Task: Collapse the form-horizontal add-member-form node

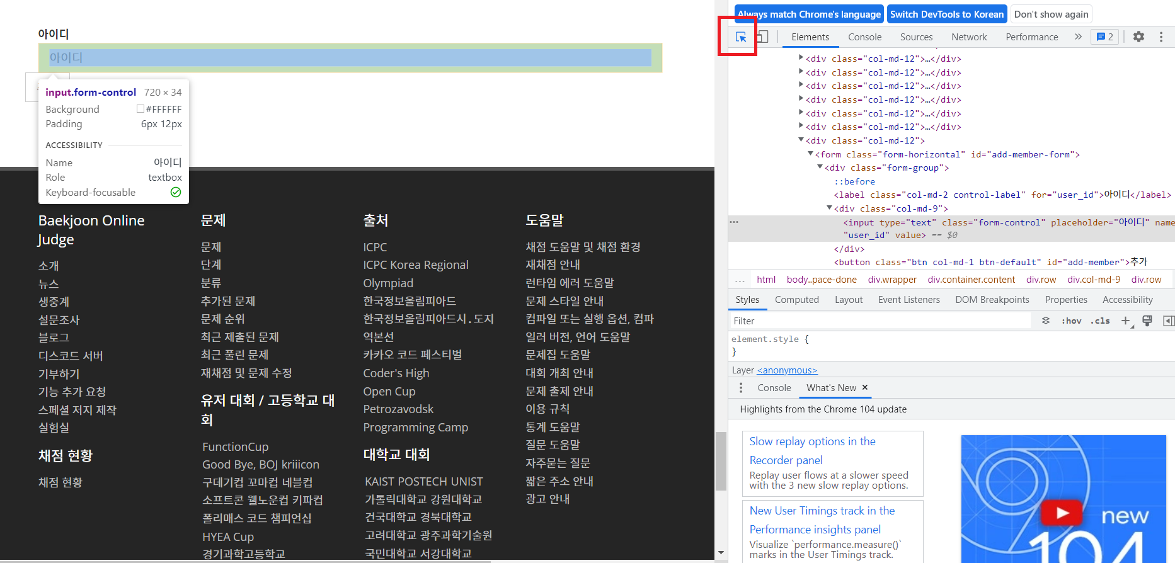Action: tap(811, 154)
